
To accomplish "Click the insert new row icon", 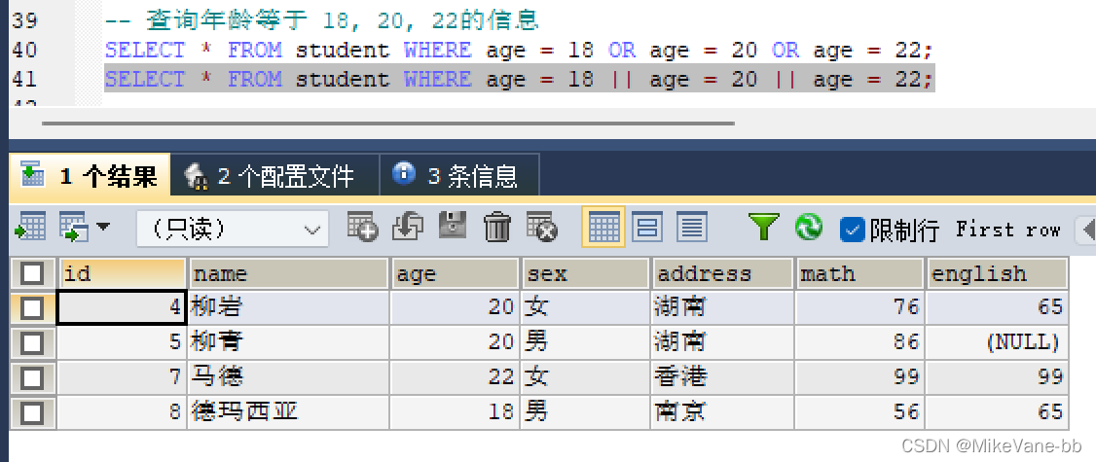I will tap(363, 228).
